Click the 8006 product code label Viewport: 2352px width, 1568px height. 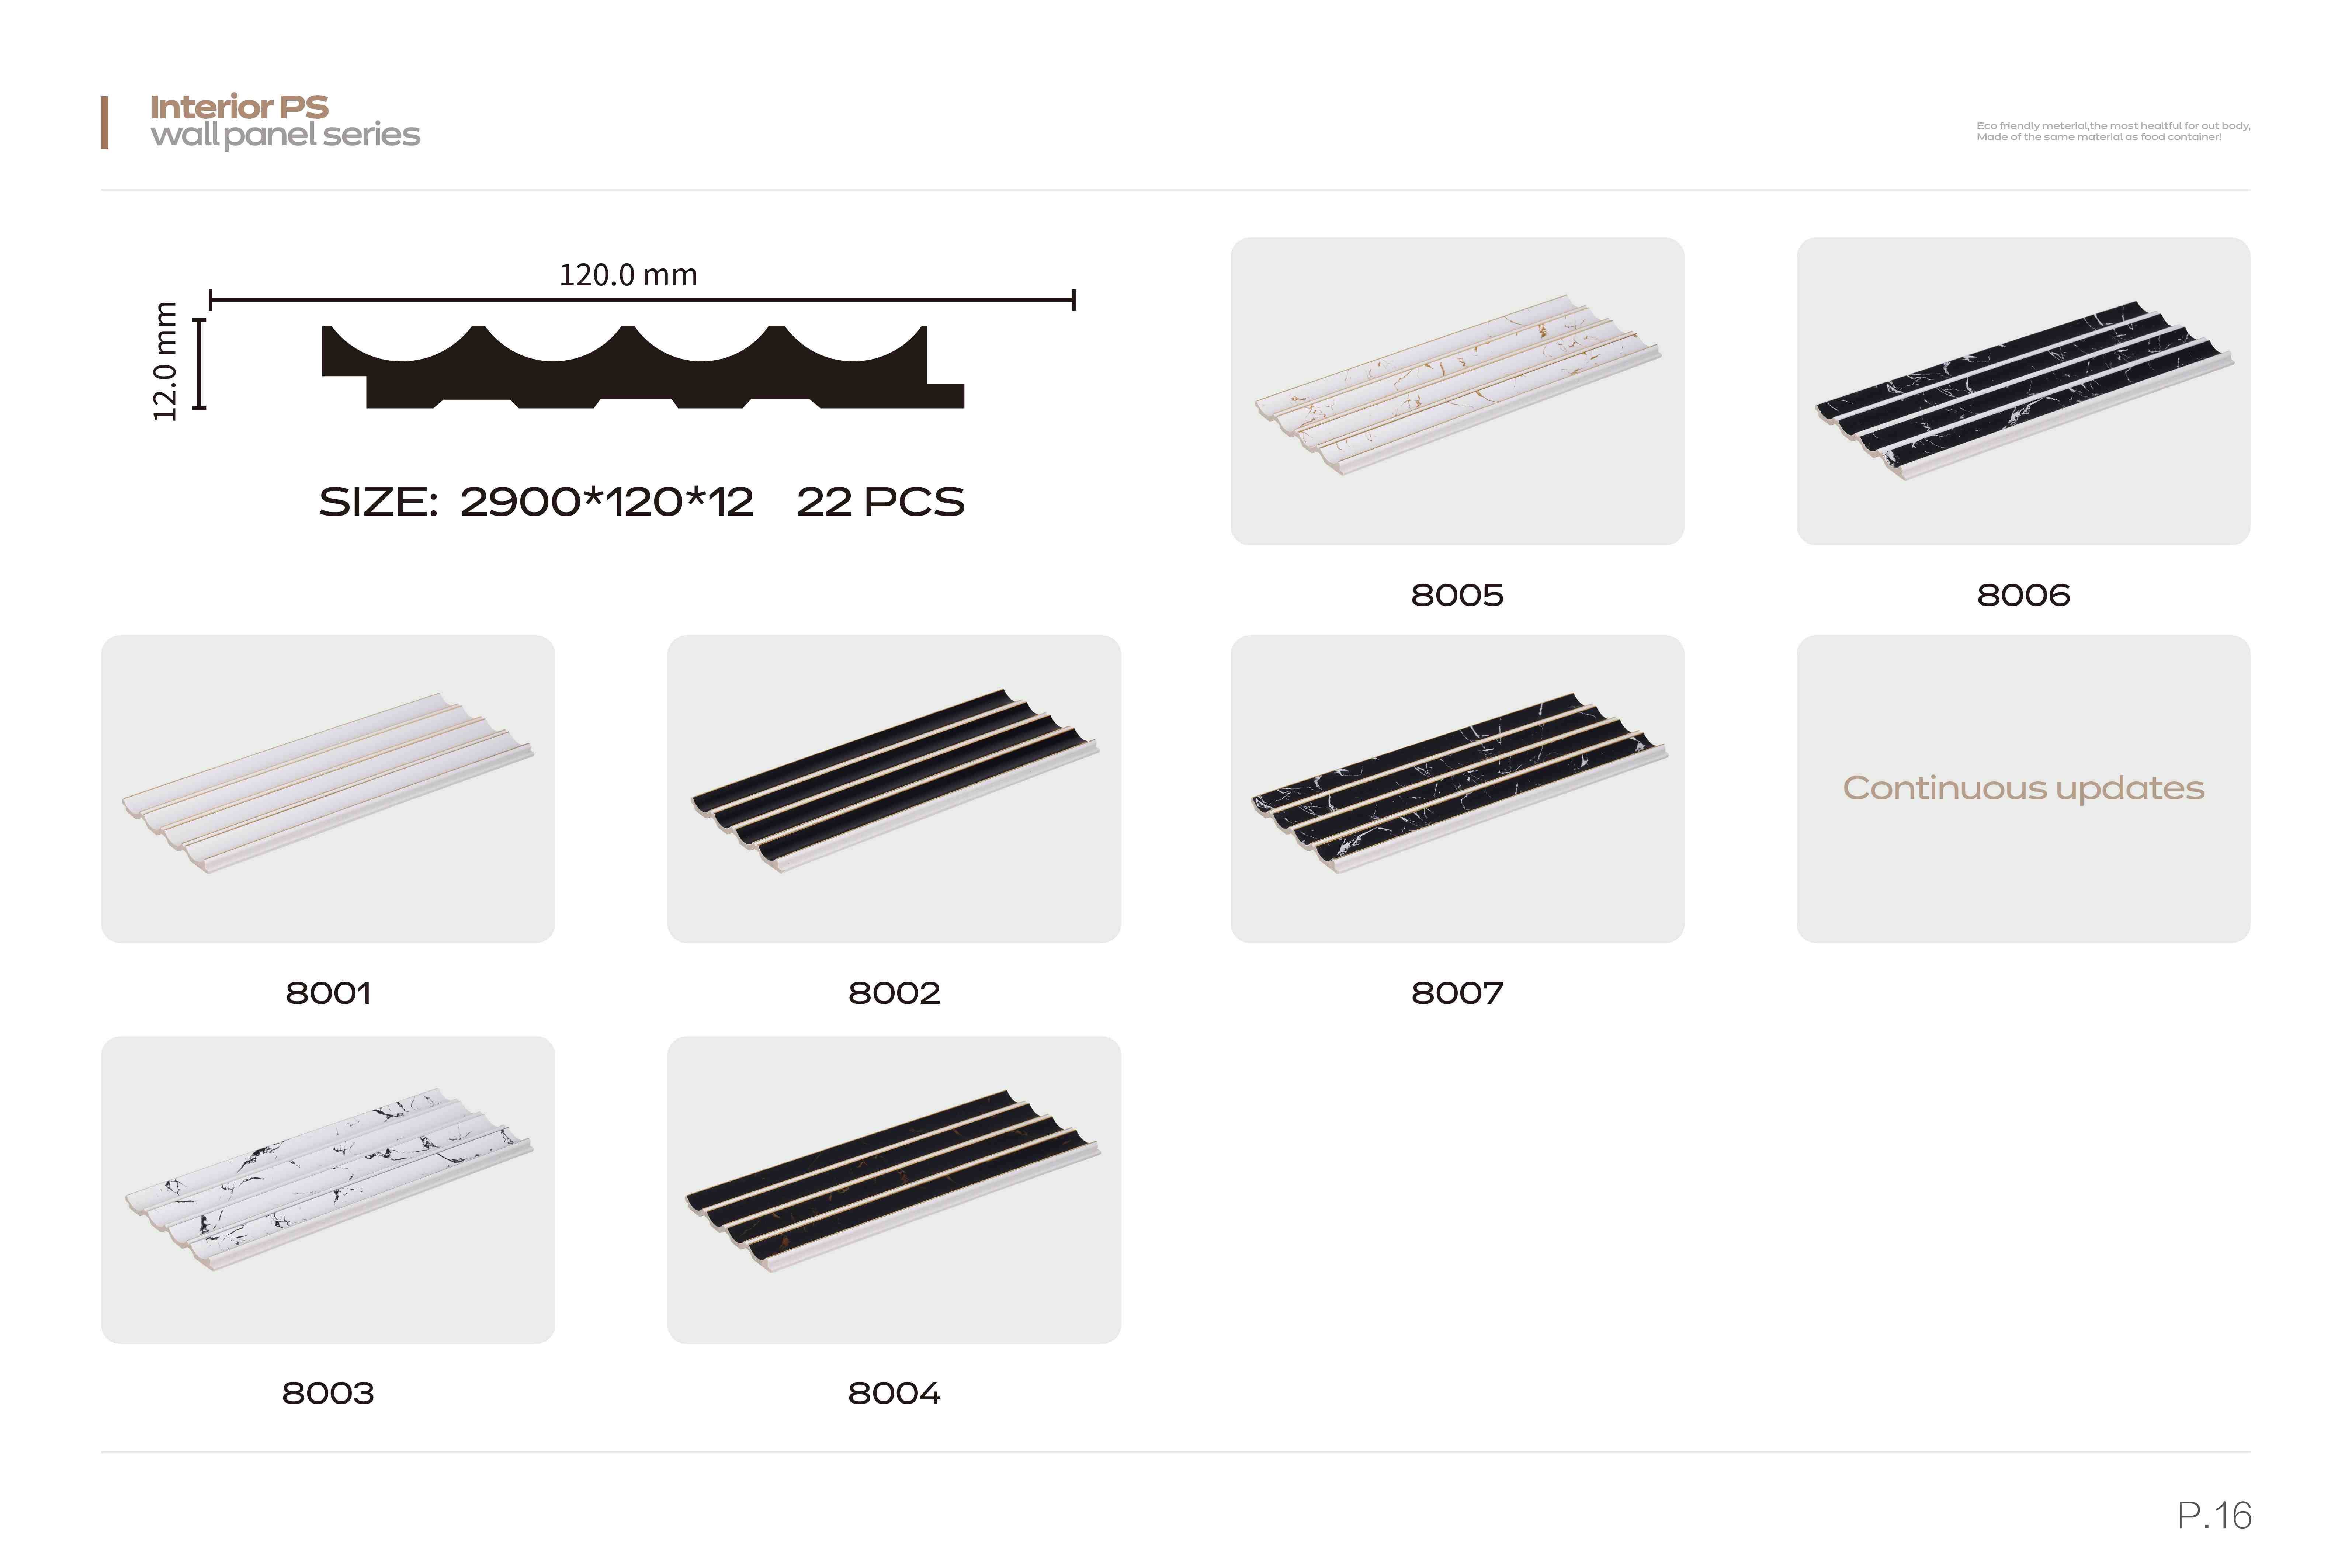tap(2023, 595)
